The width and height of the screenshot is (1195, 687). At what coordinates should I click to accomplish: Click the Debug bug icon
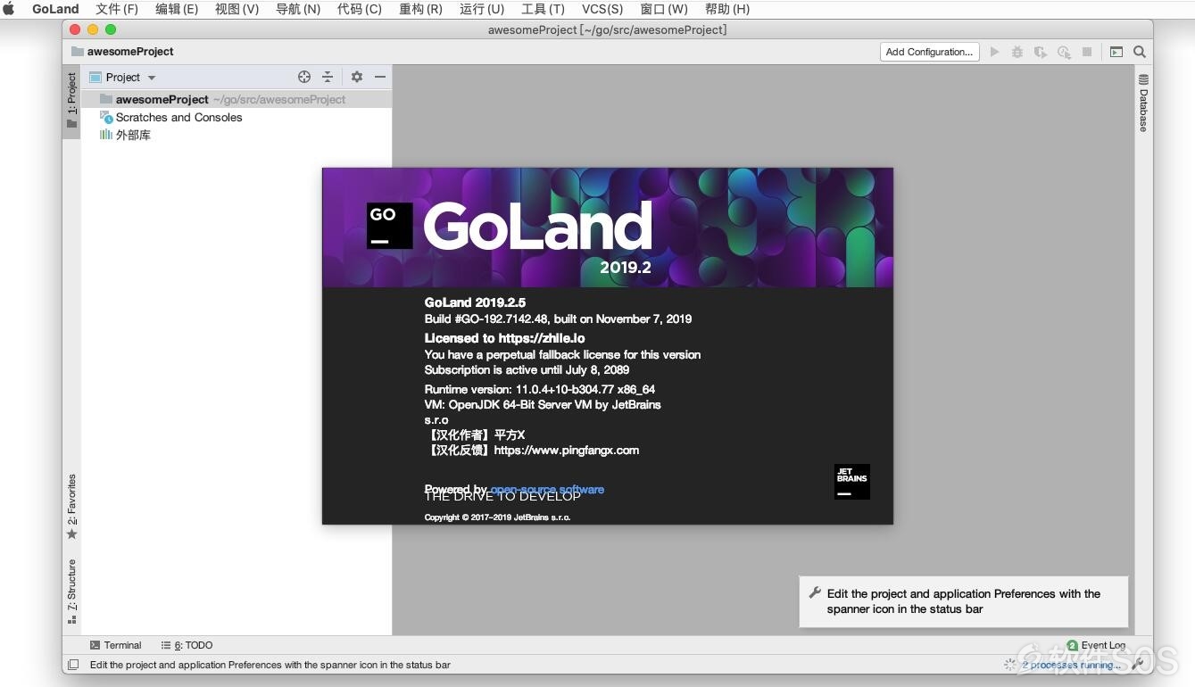pyautogui.click(x=1017, y=52)
